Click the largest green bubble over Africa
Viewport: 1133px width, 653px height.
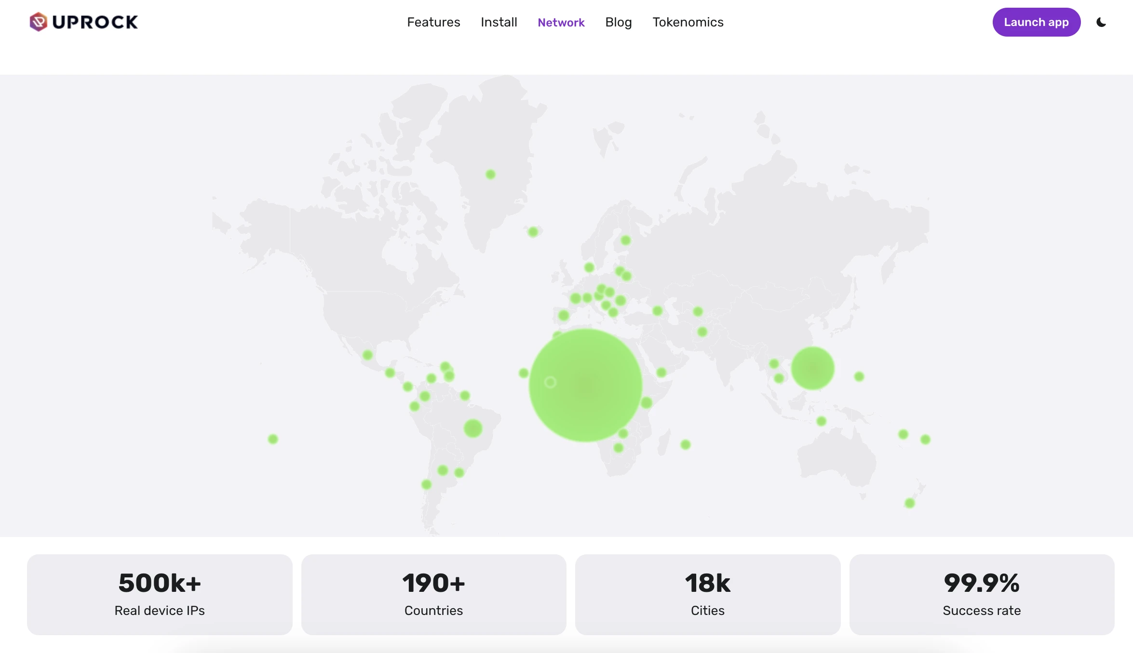click(x=585, y=385)
